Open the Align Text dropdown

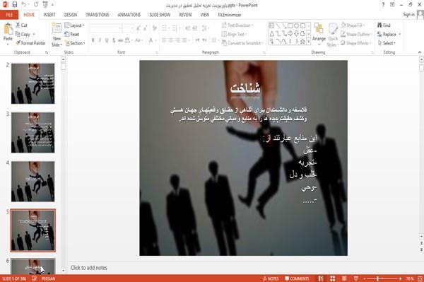click(234, 34)
